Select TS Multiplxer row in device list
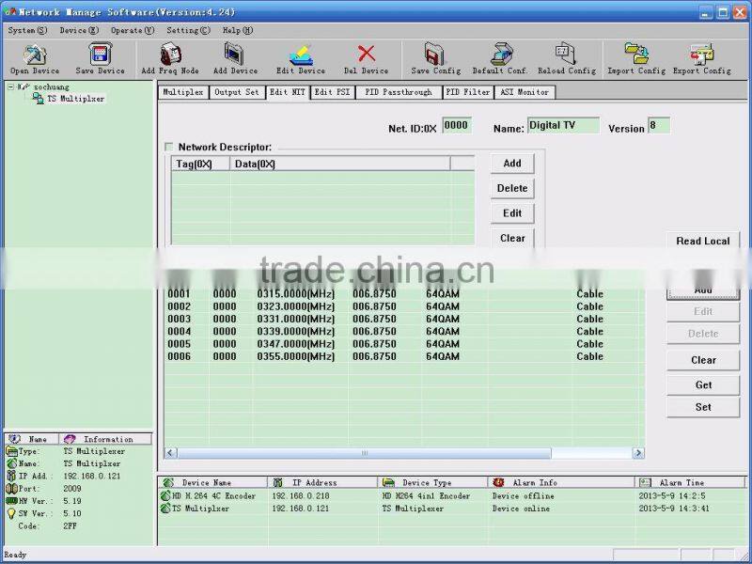 click(451, 509)
